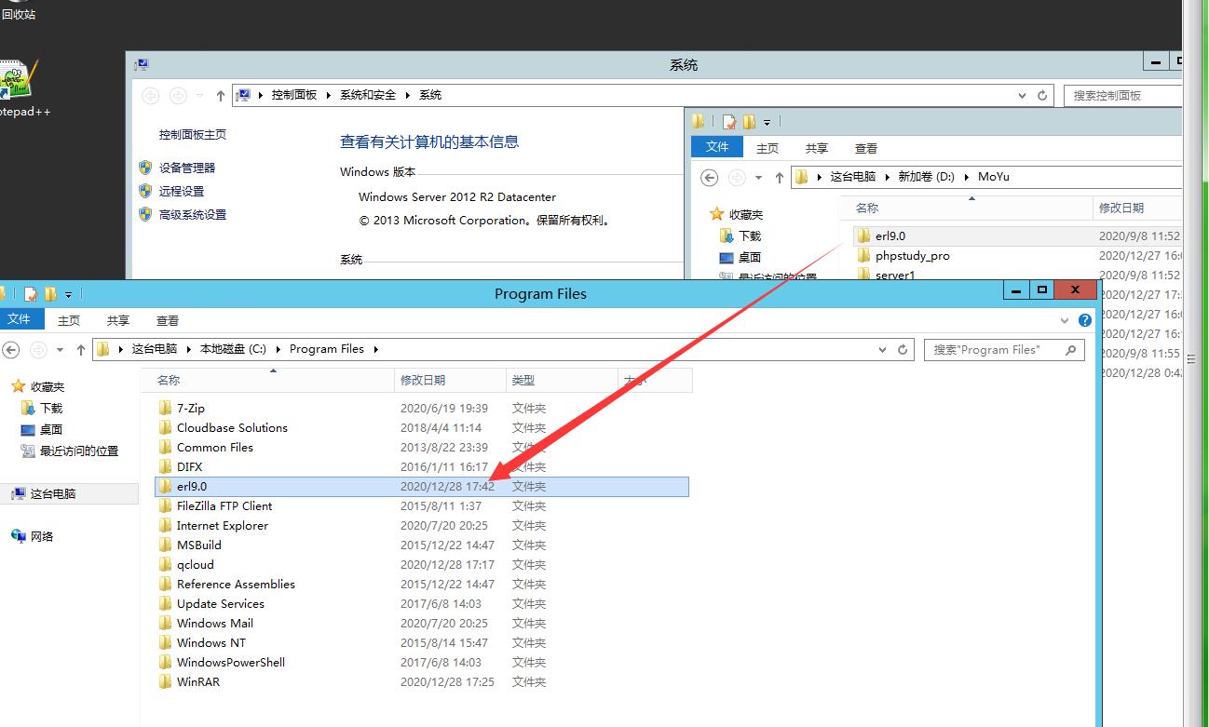
Task: Expand the ribbon chevron in Program Files window
Action: (1066, 320)
